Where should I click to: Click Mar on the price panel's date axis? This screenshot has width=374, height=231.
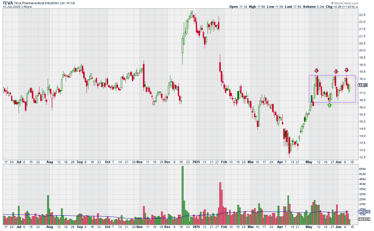point(251,162)
